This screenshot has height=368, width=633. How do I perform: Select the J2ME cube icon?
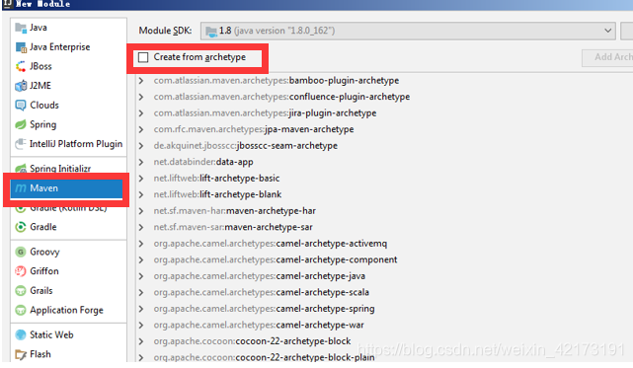pyautogui.click(x=21, y=86)
